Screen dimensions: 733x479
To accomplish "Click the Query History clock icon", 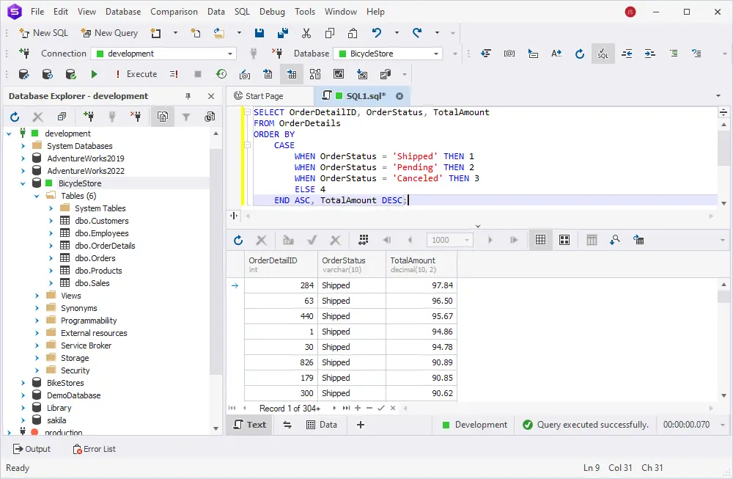I will click(x=221, y=74).
